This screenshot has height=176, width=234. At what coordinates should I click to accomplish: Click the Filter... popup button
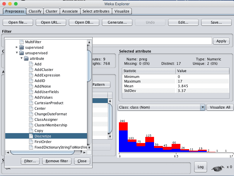point(30,161)
